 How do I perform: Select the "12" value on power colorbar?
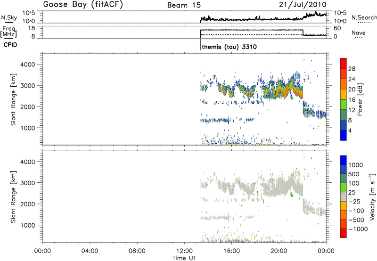point(352,110)
